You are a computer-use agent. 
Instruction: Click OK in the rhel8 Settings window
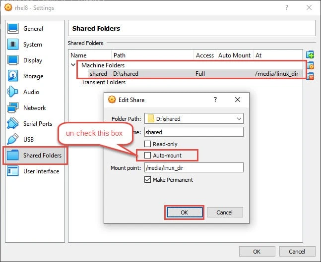click(257, 252)
